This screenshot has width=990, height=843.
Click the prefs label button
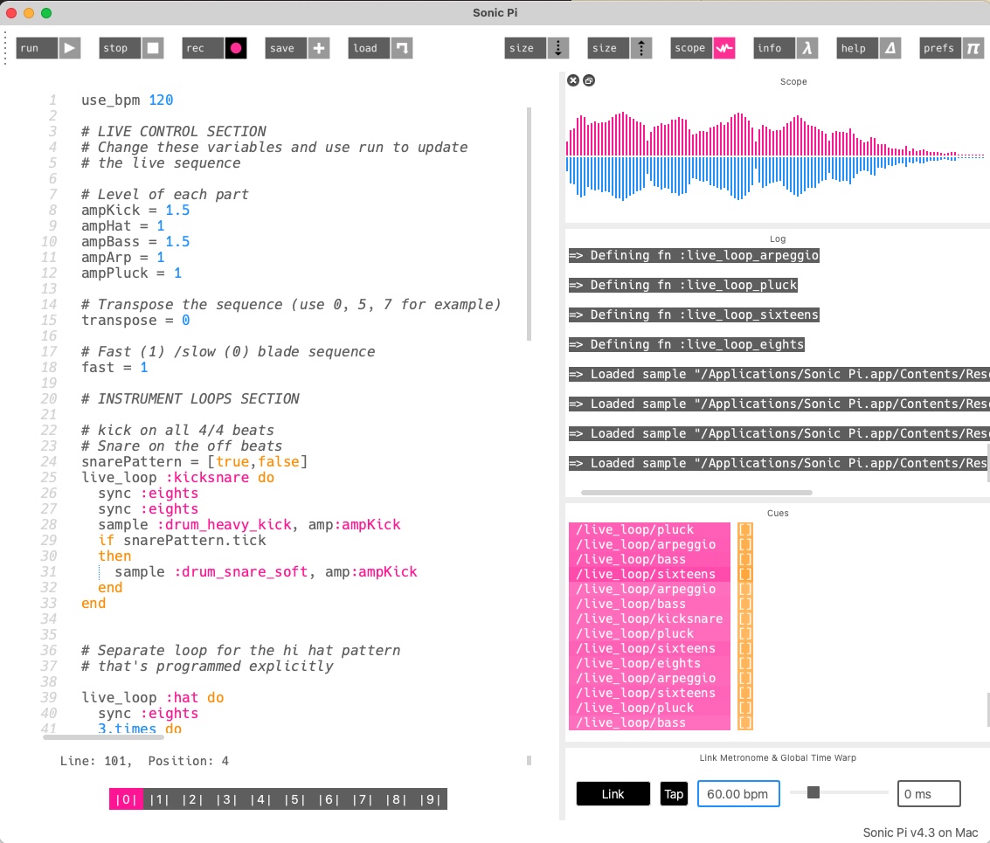coord(940,48)
